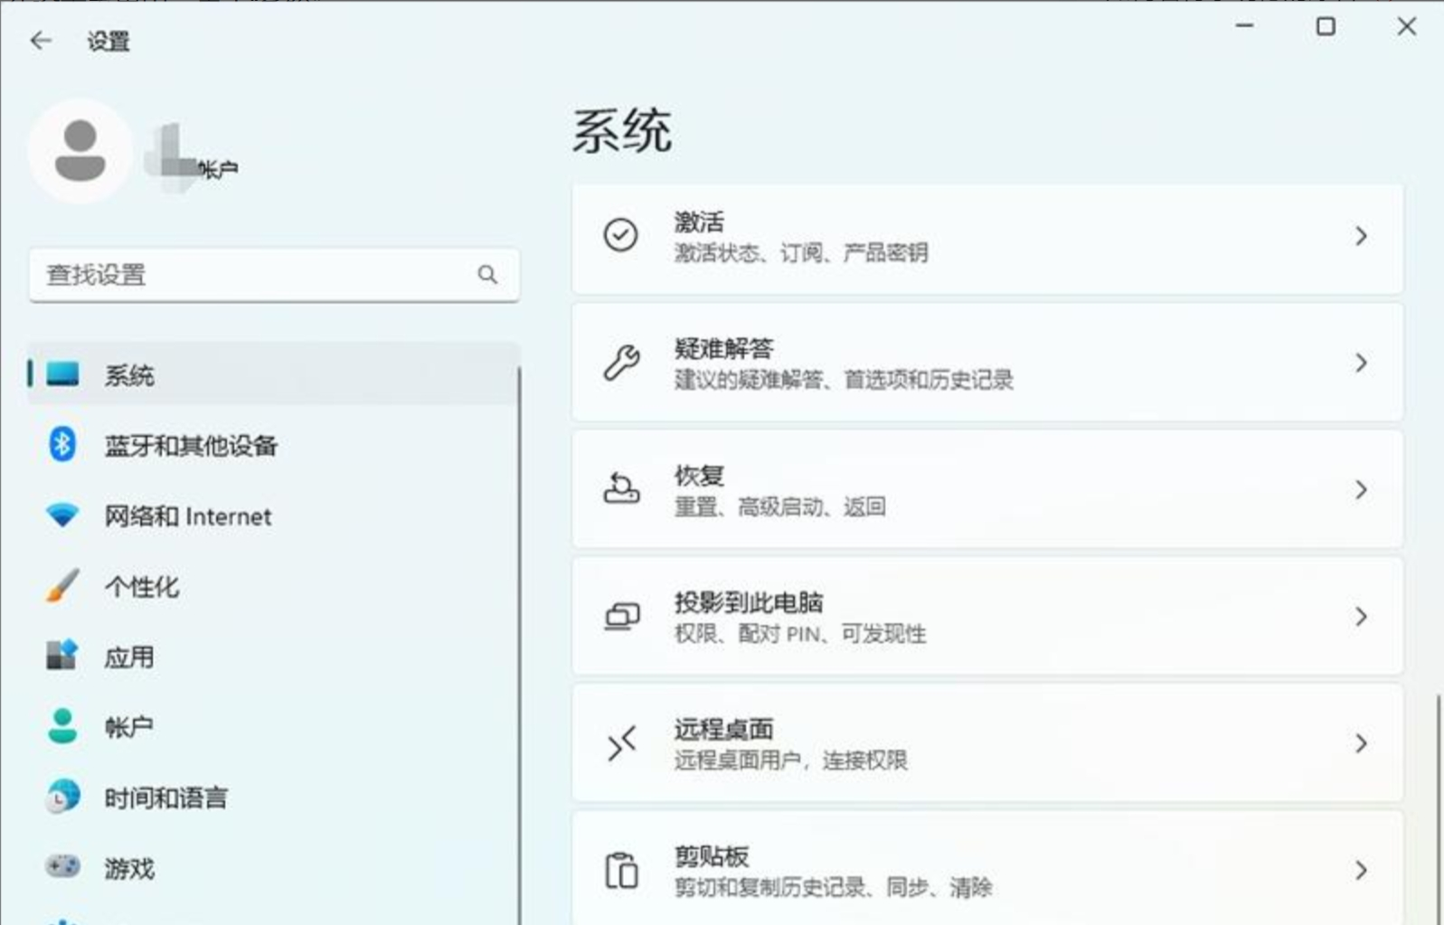Click the Project to this PC icon
This screenshot has height=925, width=1444.
(621, 616)
